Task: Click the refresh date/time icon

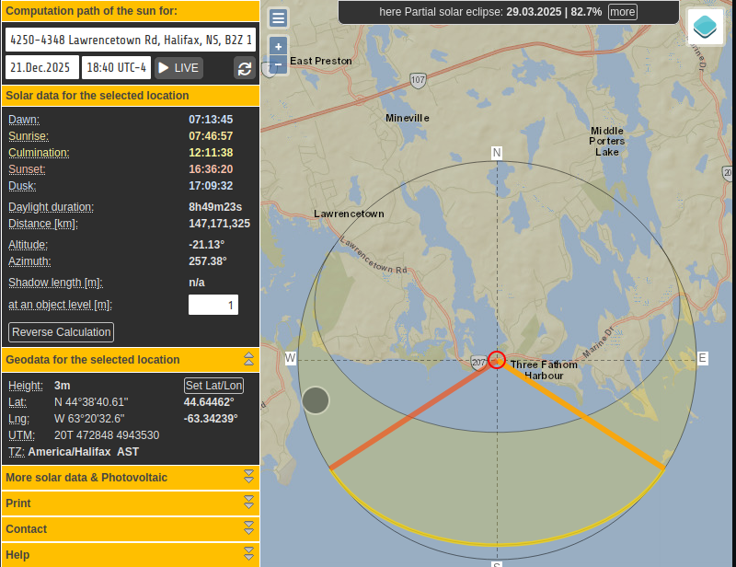Action: 245,68
